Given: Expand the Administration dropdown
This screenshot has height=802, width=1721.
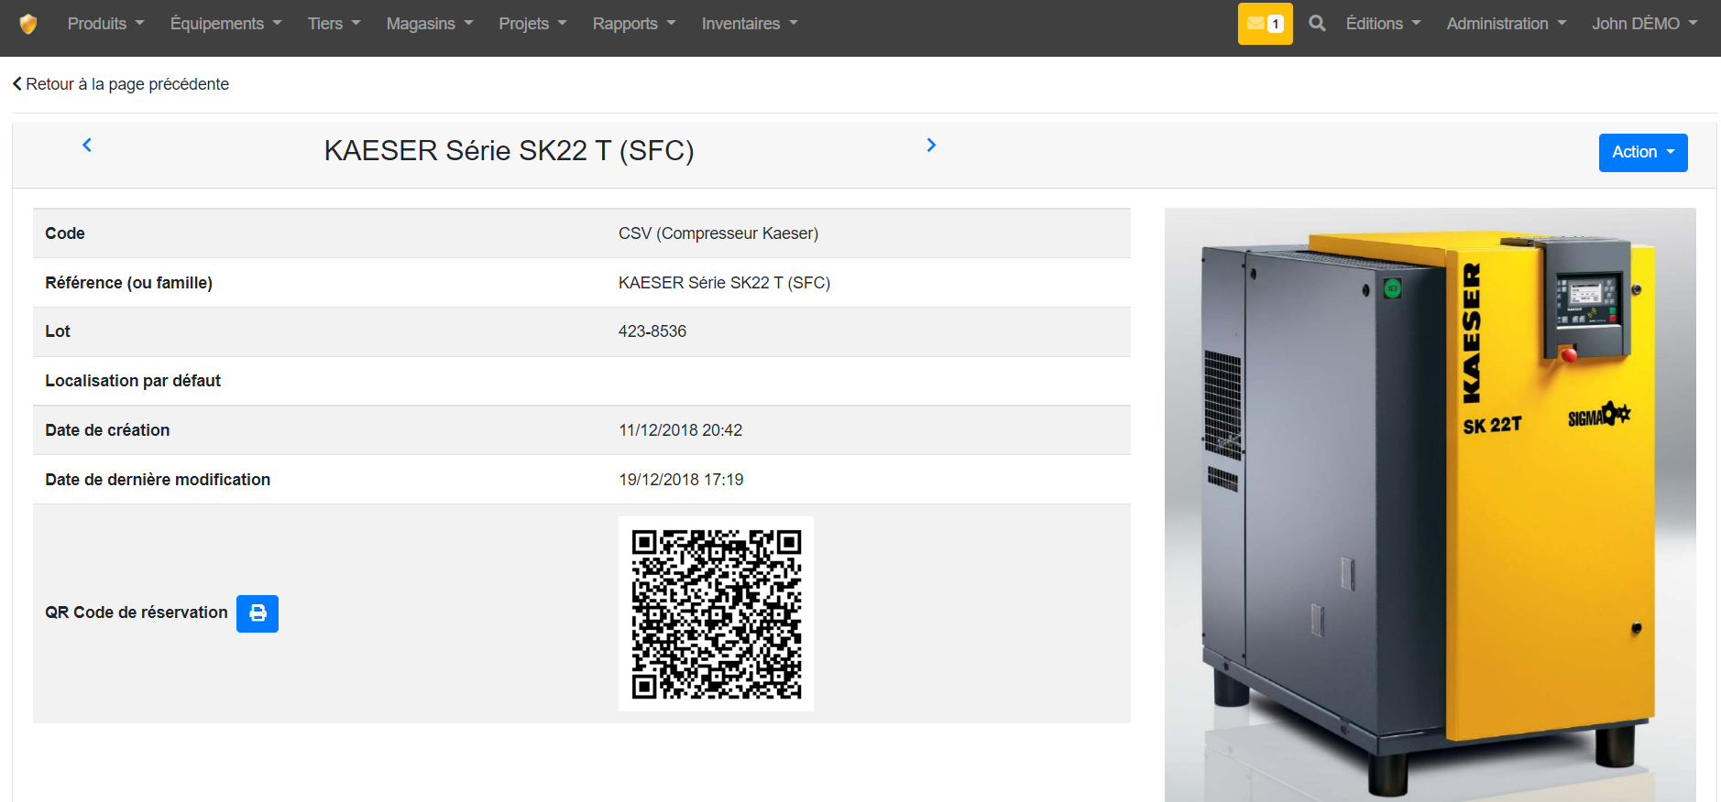Looking at the screenshot, I should pos(1506,24).
